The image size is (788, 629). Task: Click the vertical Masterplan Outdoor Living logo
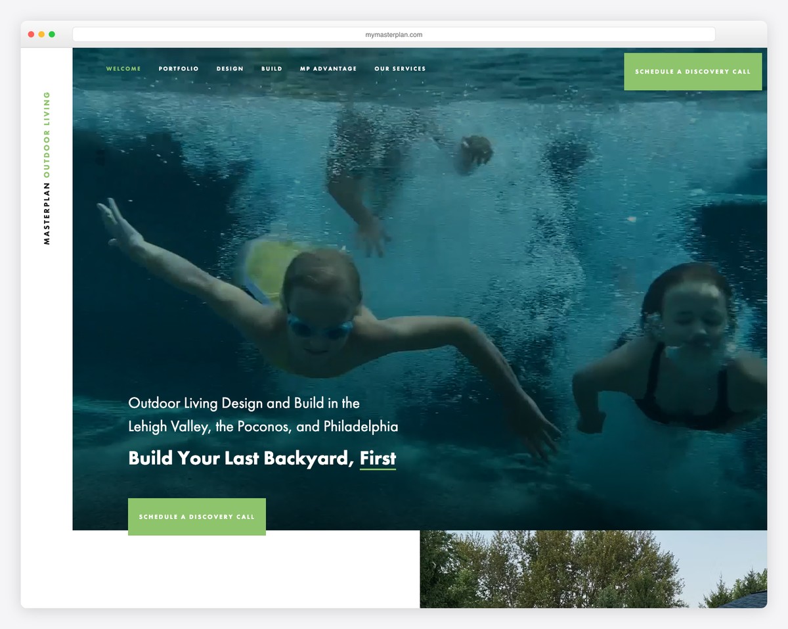tap(47, 168)
